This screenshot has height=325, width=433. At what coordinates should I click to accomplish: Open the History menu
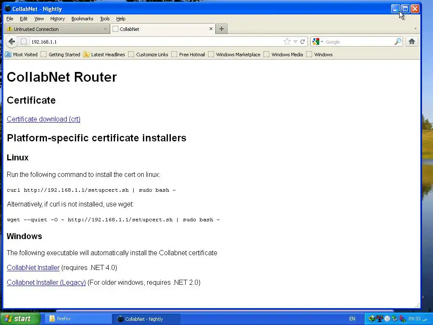pos(58,19)
